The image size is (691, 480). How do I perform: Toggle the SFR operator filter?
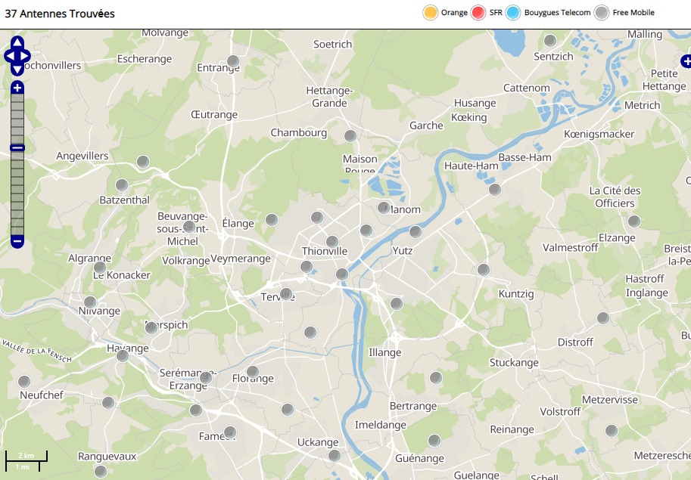tap(478, 13)
